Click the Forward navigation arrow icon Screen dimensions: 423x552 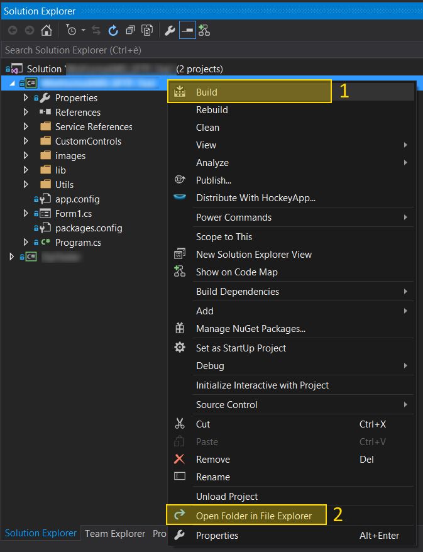pos(30,31)
